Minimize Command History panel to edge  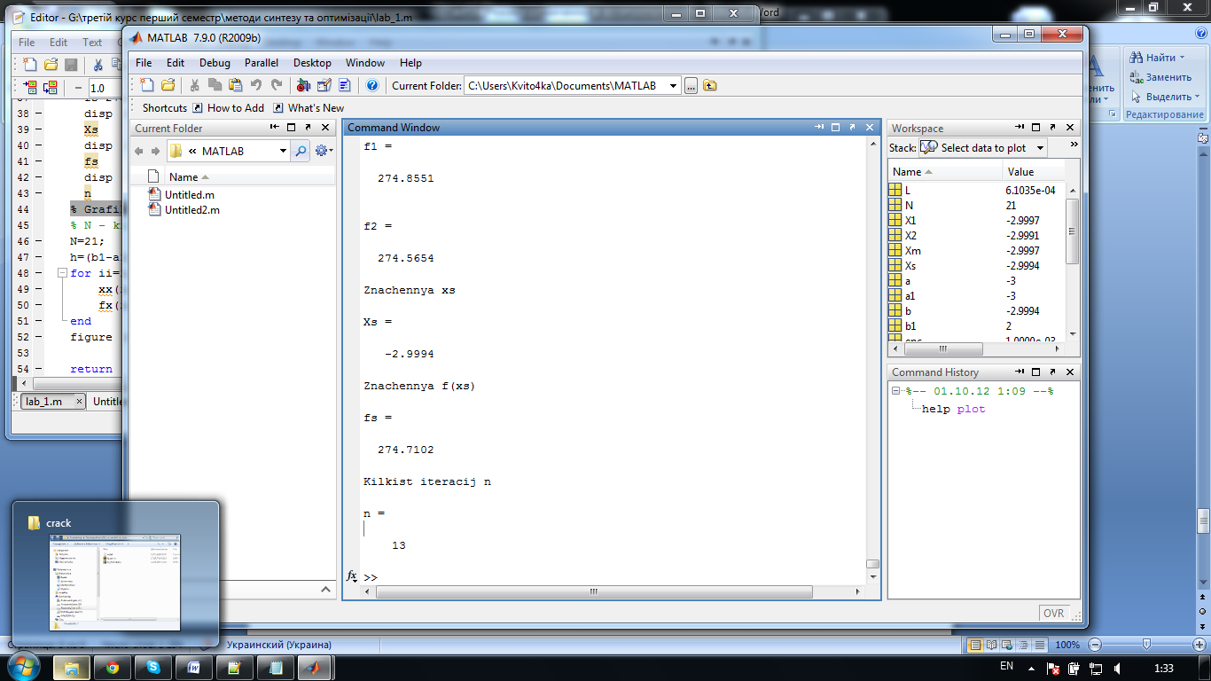tap(1020, 372)
